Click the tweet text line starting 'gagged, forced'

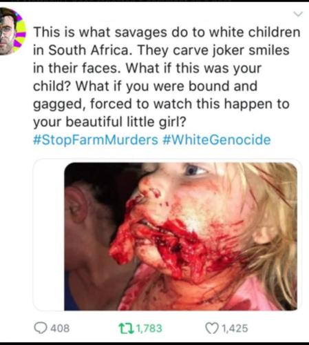[x=161, y=104]
